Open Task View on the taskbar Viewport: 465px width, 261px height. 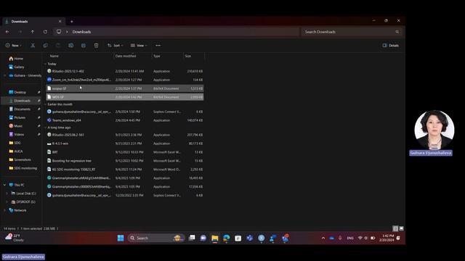pos(192,238)
